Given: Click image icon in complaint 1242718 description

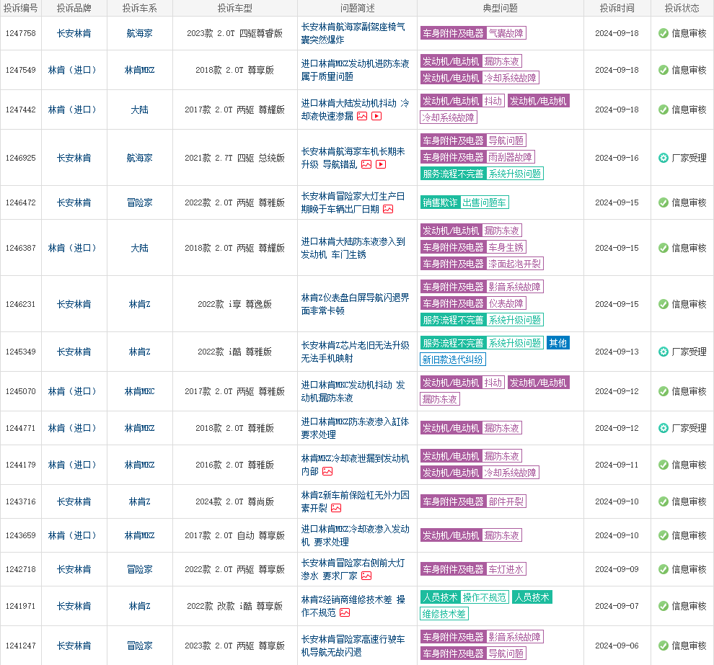Looking at the screenshot, I should (x=366, y=576).
